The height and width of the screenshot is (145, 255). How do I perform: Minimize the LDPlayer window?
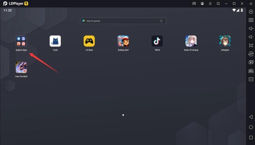pos(226,4)
